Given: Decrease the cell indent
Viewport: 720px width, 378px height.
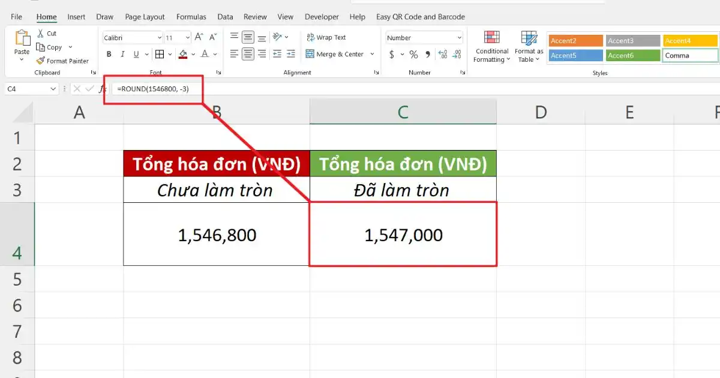Looking at the screenshot, I should pyautogui.click(x=278, y=54).
